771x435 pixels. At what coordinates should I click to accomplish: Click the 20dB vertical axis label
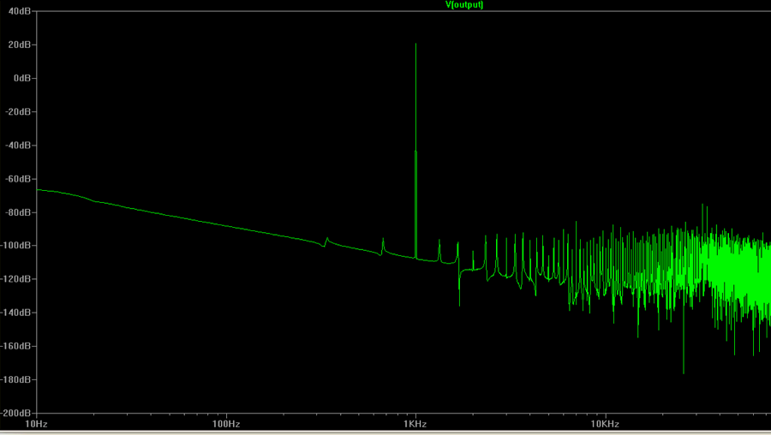(x=20, y=45)
